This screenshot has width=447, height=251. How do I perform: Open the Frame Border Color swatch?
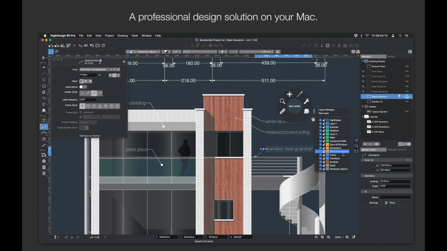pyautogui.click(x=82, y=127)
